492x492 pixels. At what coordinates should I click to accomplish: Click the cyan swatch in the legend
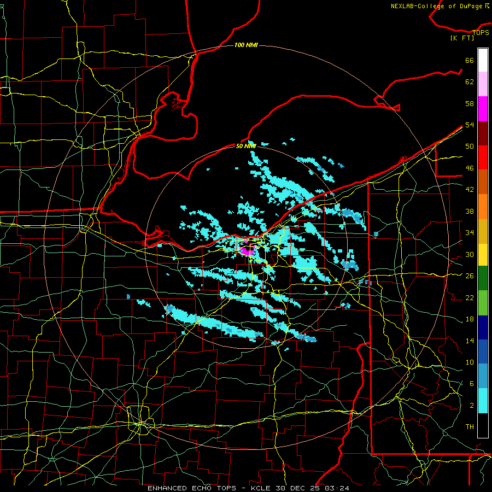coord(483,401)
